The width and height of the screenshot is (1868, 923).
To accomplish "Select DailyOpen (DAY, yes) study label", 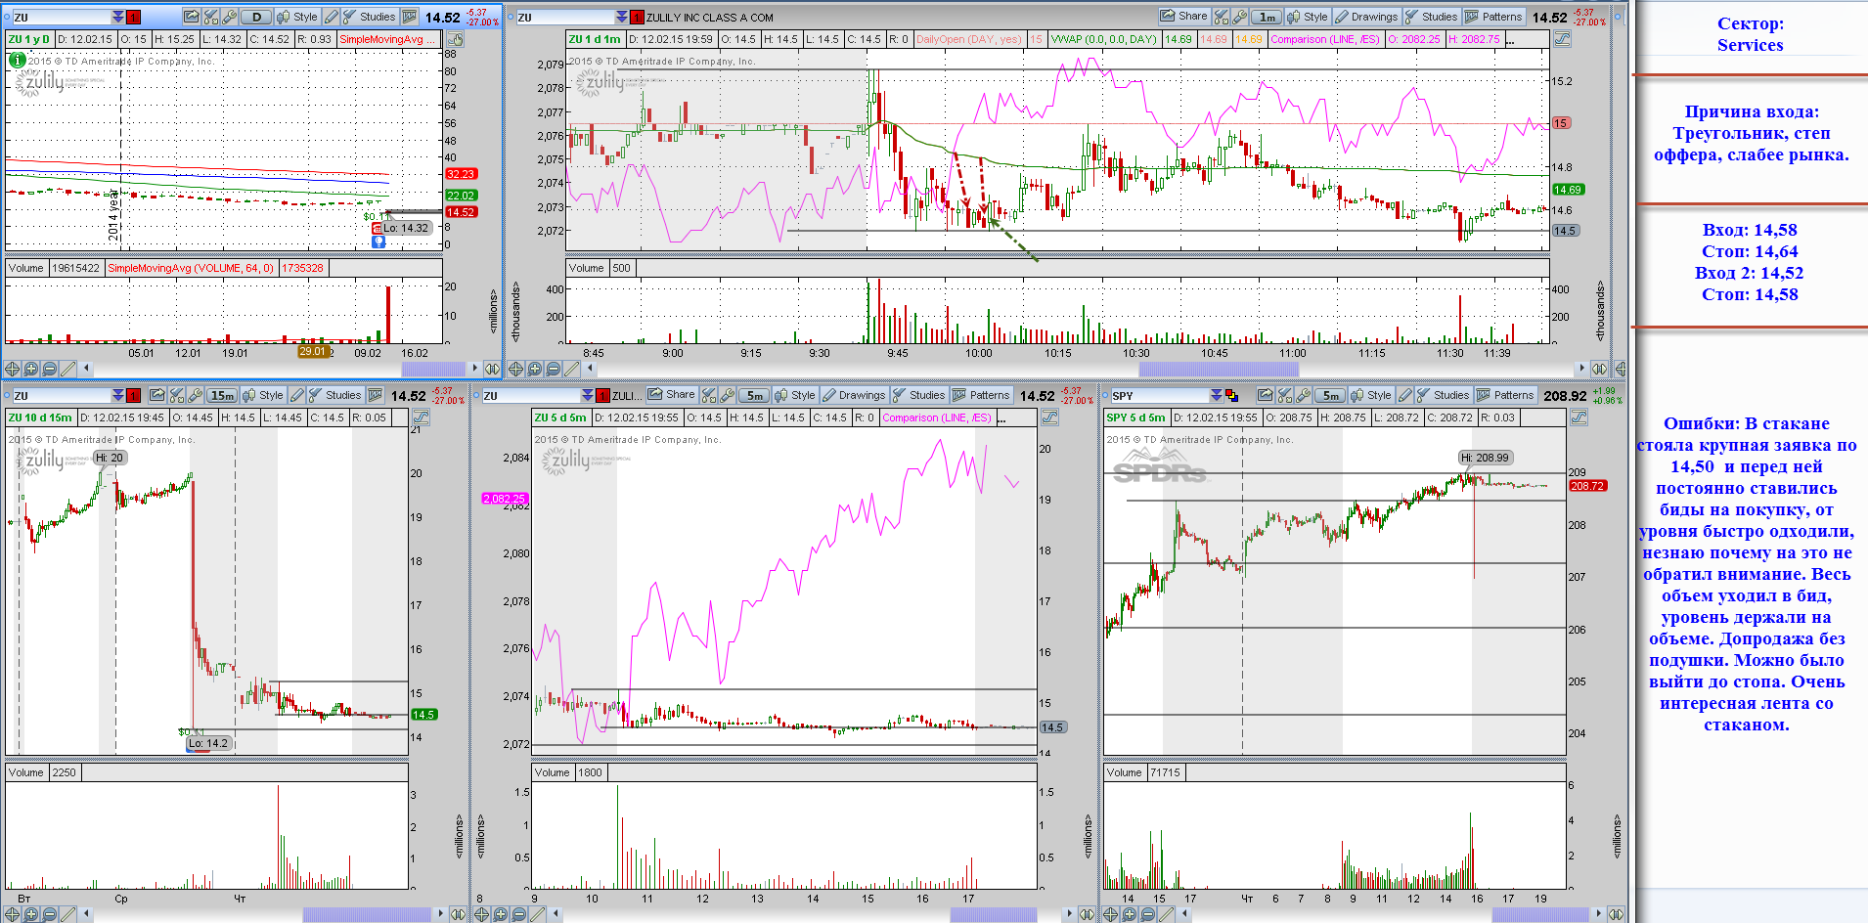I will point(968,39).
